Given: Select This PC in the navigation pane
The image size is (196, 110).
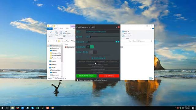Looking at the screenshot, I should coord(52,68).
